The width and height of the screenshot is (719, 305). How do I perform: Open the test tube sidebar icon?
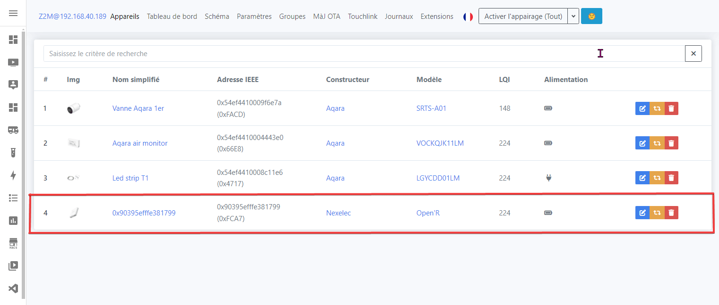pyautogui.click(x=13, y=152)
